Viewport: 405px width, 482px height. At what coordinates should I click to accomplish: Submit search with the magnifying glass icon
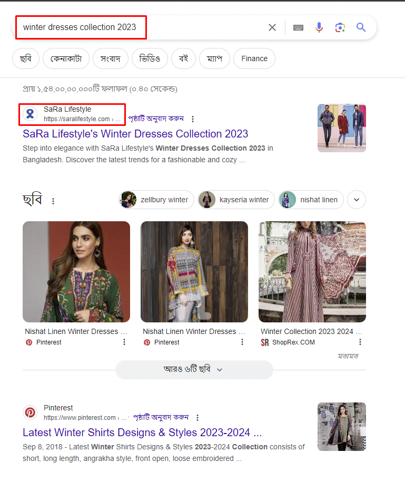click(361, 27)
